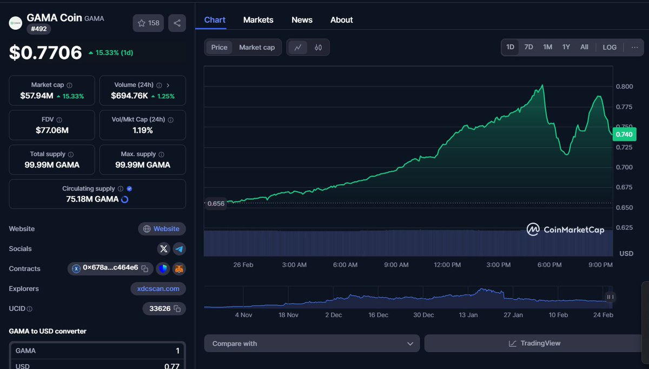Image resolution: width=649 pixels, height=369 pixels.
Task: Expand the Compare with dropdown
Action: tap(312, 344)
